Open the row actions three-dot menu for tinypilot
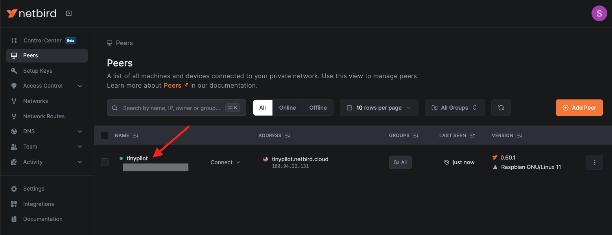Screen dimensions: 612x235 click(595, 162)
